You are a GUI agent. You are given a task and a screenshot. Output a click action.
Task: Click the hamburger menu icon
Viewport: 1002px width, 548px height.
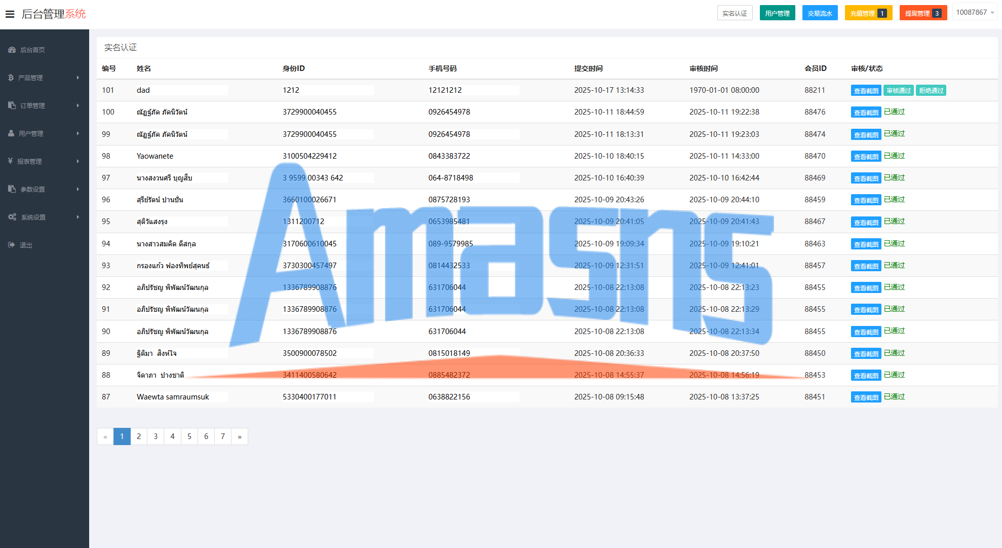(10, 14)
